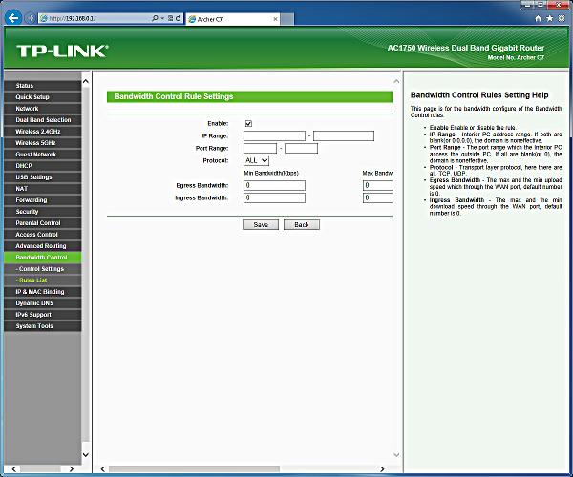This screenshot has width=573, height=477.
Task: Open System Tools menu item
Action: click(x=43, y=326)
